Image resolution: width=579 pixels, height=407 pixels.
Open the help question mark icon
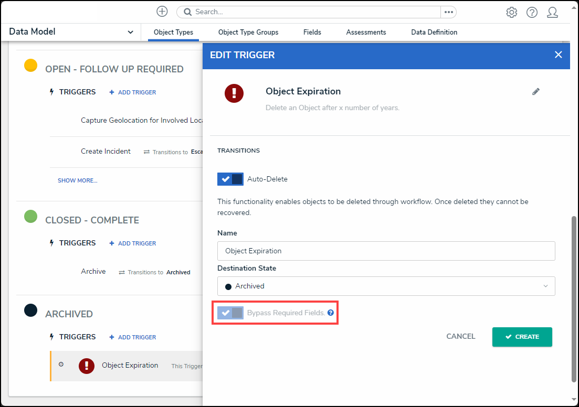(532, 13)
